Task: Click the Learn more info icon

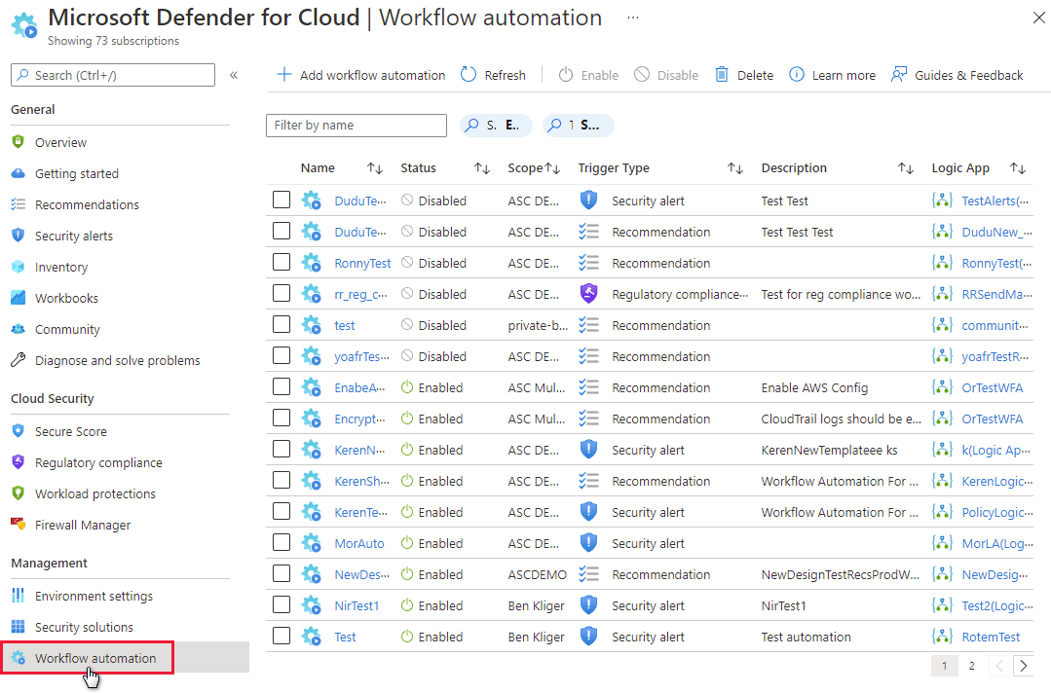Action: [797, 75]
